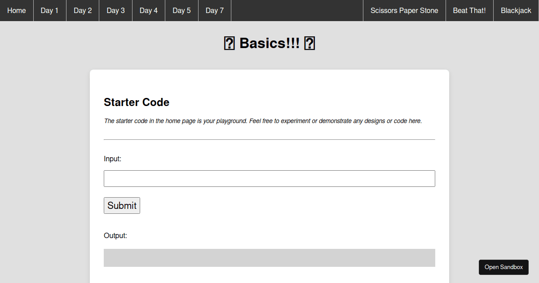539x283 pixels.
Task: Go to the Day 4 exercises
Action: [148, 10]
